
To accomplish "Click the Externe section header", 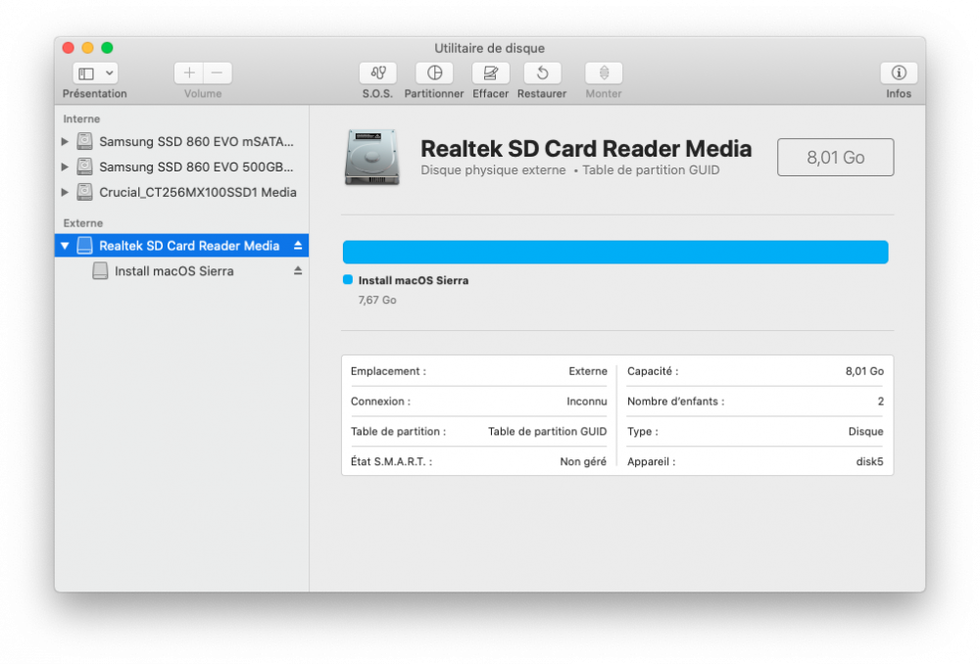I will click(x=83, y=223).
